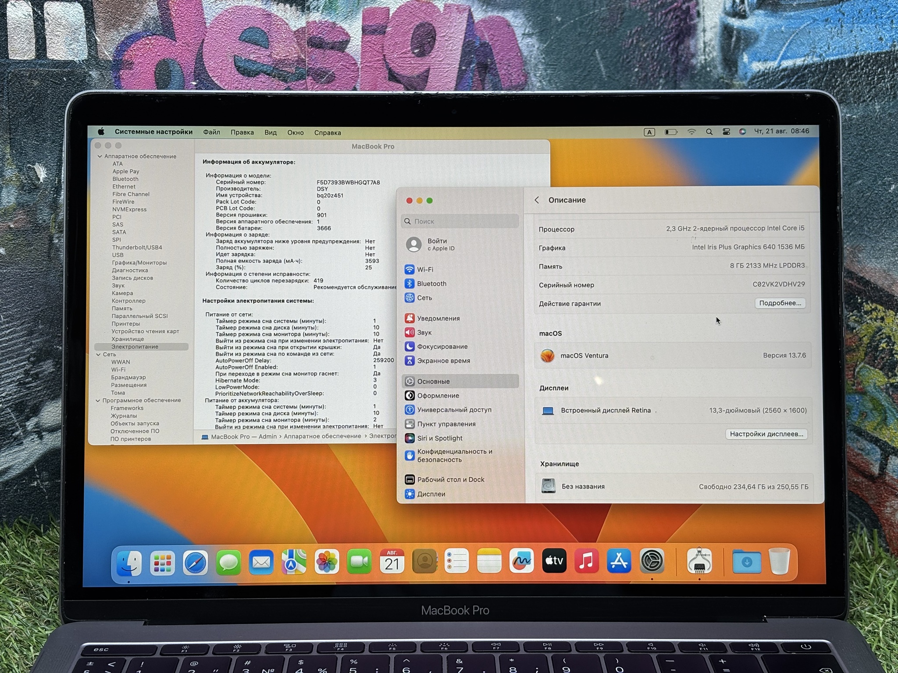Open the Файл menu

[x=211, y=132]
